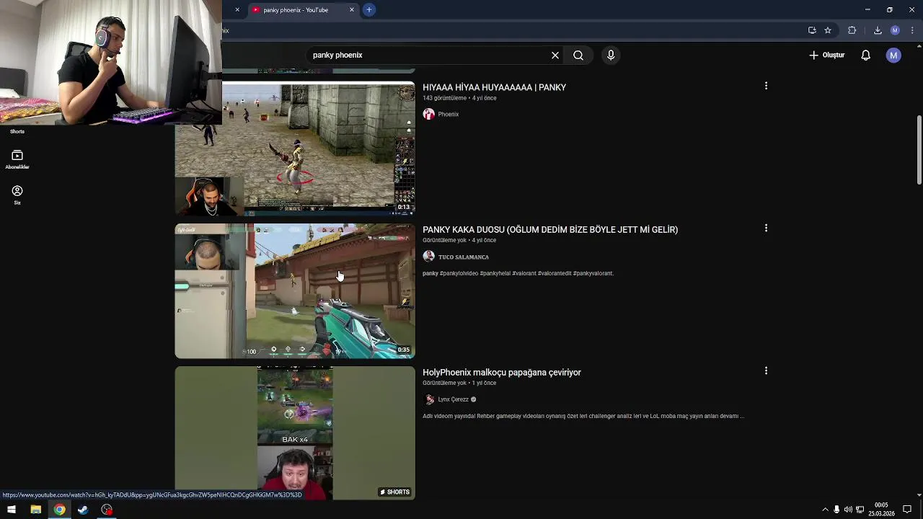The image size is (923, 519).
Task: Open the network tray icon
Action: click(x=860, y=510)
